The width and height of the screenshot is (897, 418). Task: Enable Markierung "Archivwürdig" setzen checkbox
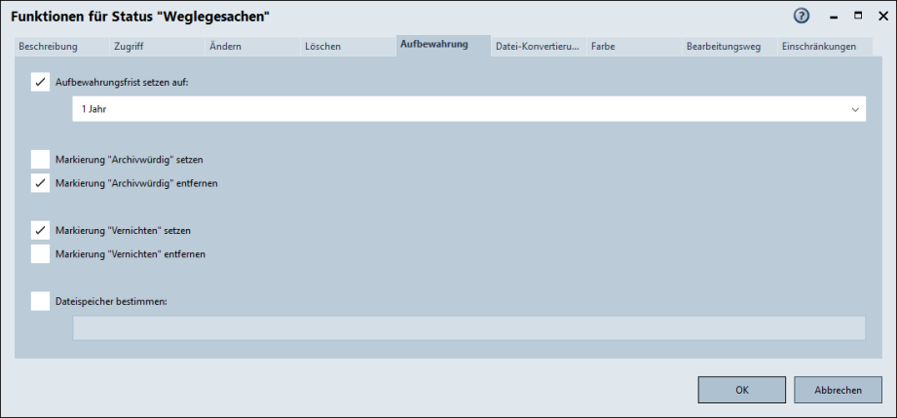coord(40,159)
